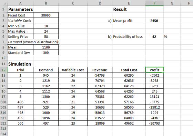Select column G header
Image resolution: width=193 pixels, height=136 pixels.
172,3
